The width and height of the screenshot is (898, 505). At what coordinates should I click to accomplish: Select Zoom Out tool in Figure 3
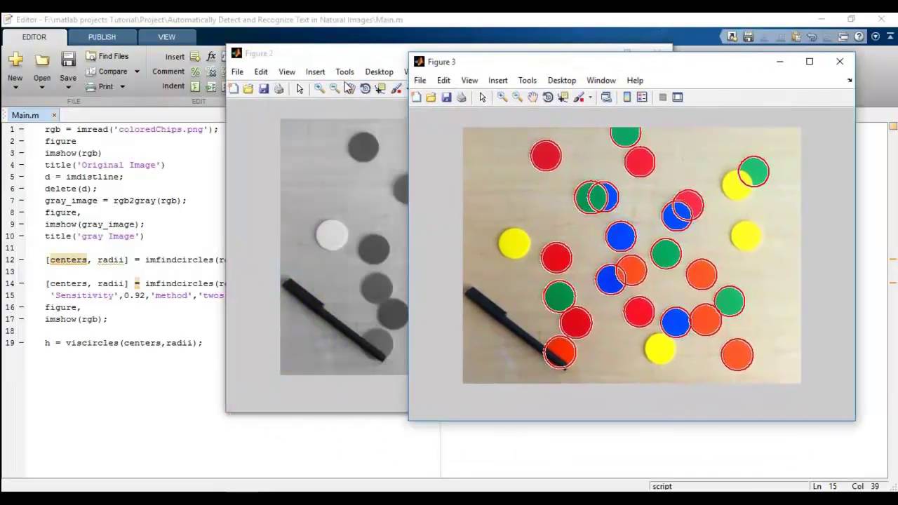pos(518,97)
